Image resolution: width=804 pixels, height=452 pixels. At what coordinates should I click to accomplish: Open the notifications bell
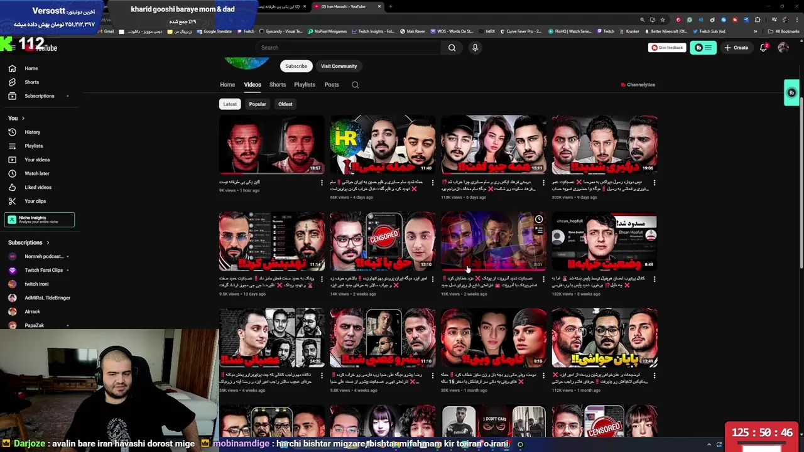click(764, 48)
